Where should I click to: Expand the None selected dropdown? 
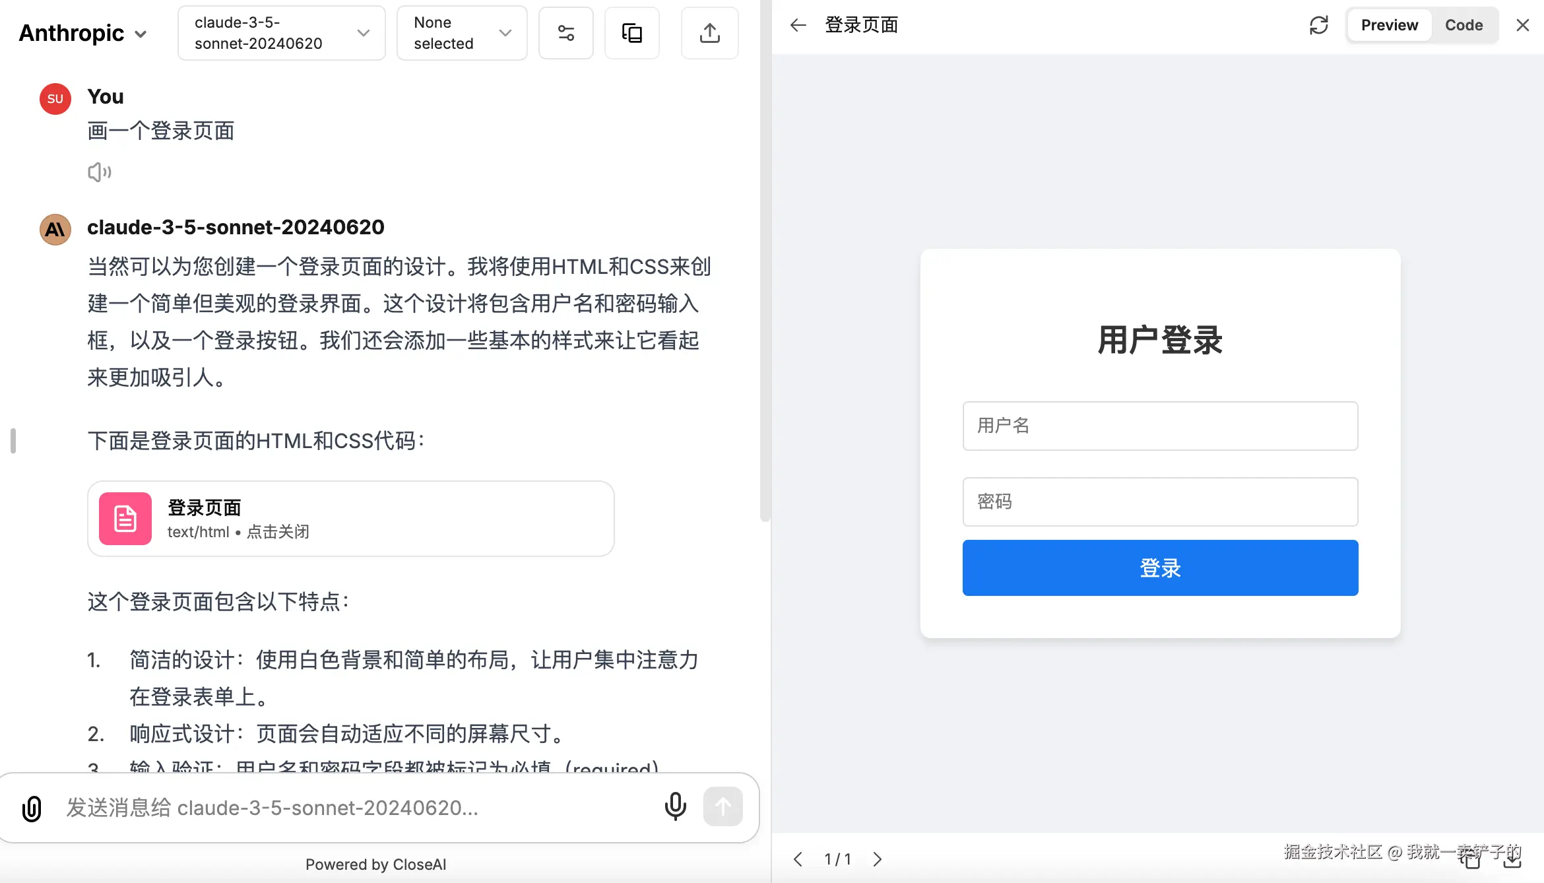(462, 33)
